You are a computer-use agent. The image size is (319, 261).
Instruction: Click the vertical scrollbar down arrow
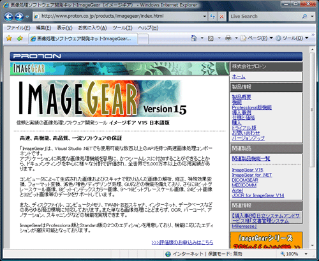tap(312, 246)
